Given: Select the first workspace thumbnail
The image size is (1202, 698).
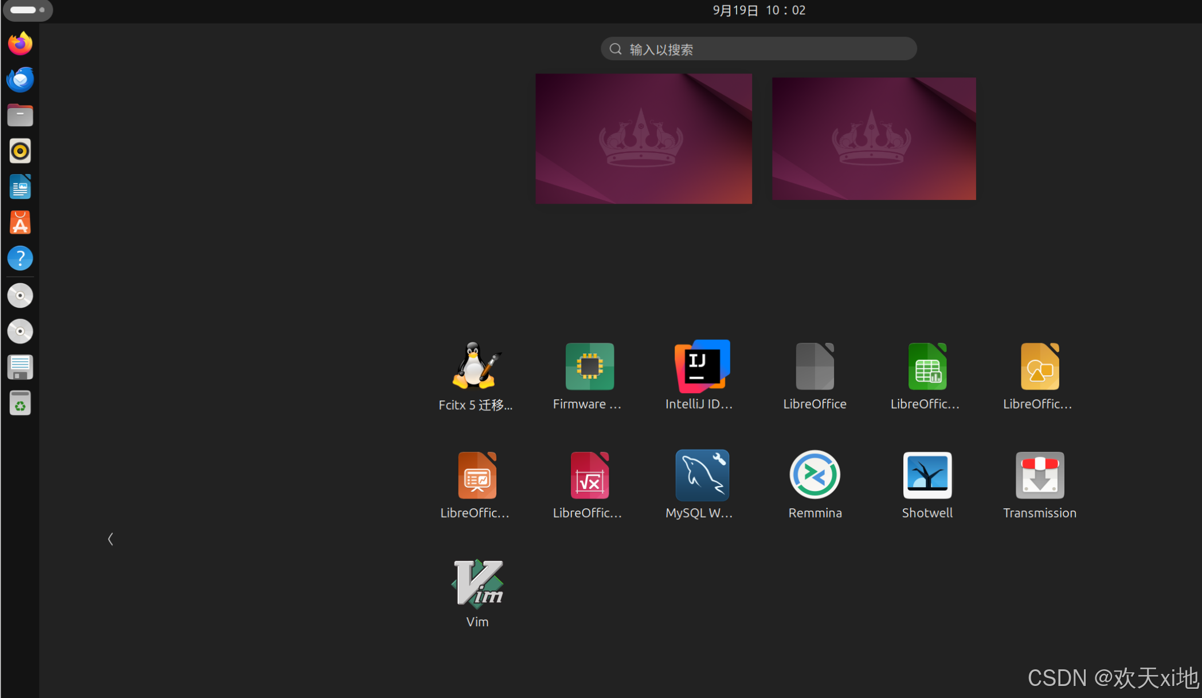Looking at the screenshot, I should 643,139.
